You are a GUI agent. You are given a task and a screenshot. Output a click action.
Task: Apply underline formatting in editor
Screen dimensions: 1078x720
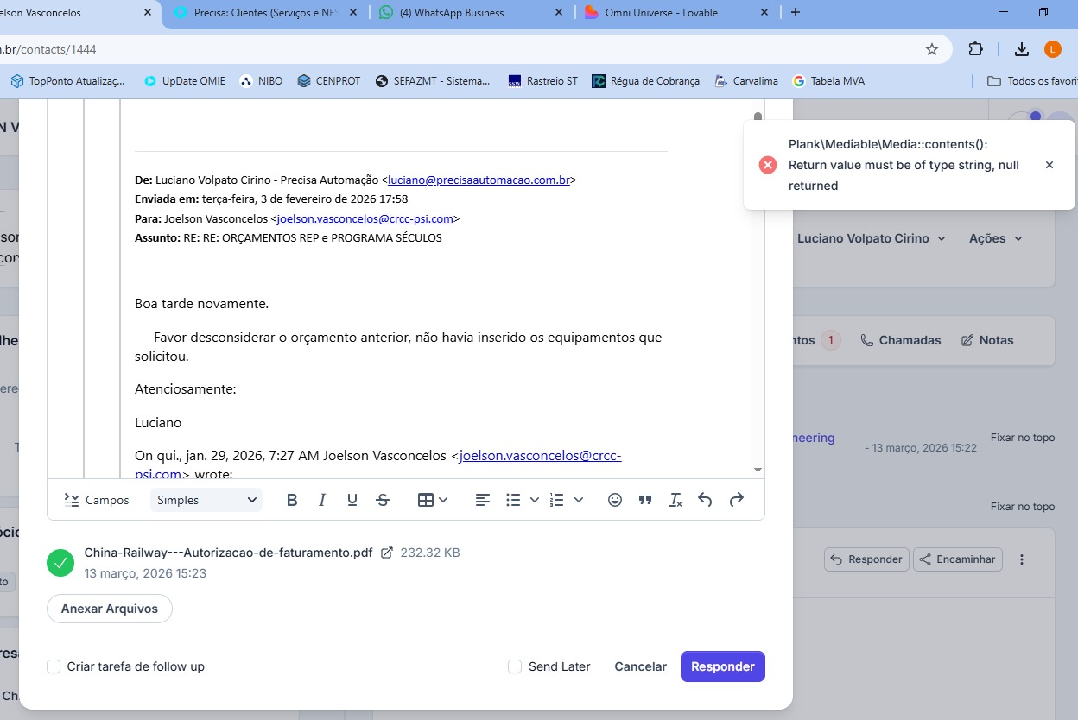(x=352, y=500)
